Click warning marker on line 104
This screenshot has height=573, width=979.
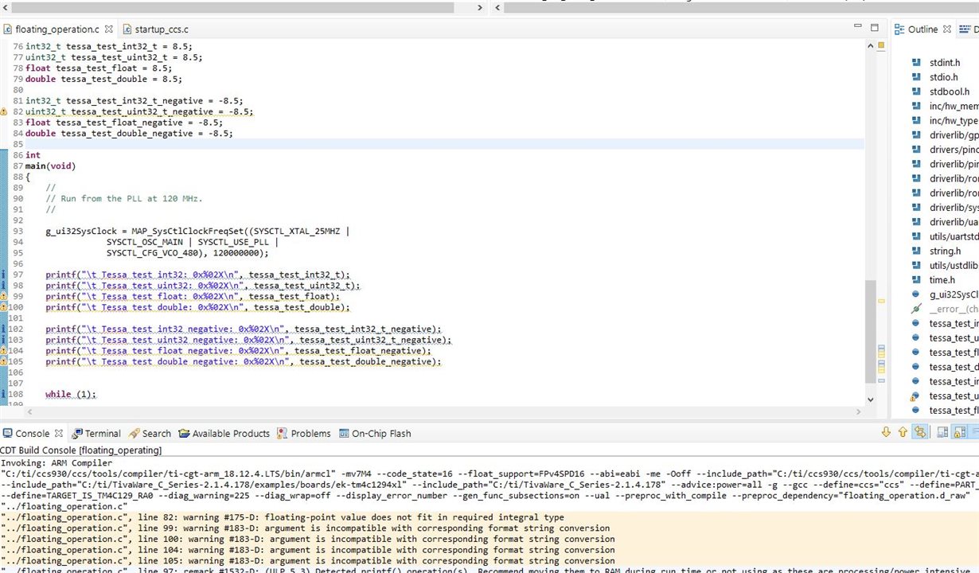coord(4,351)
